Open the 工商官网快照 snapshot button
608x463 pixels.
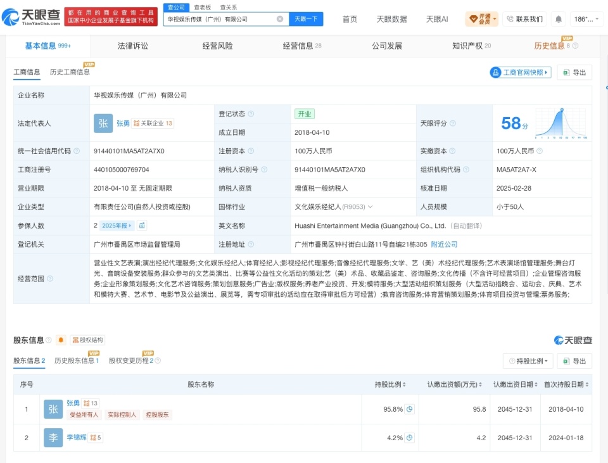pos(521,72)
